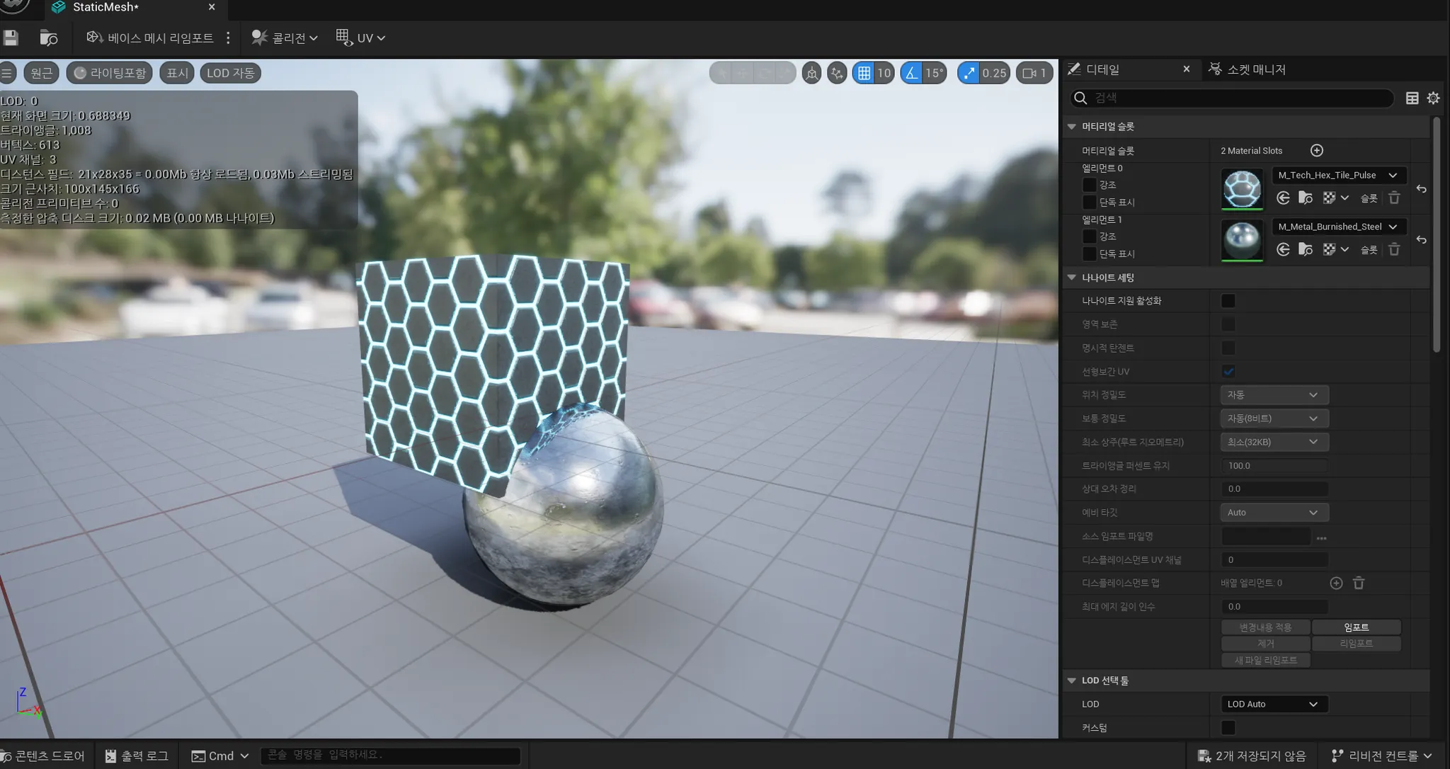The height and width of the screenshot is (769, 1450).
Task: Toggle scale snapping icon in viewport
Action: coord(969,73)
